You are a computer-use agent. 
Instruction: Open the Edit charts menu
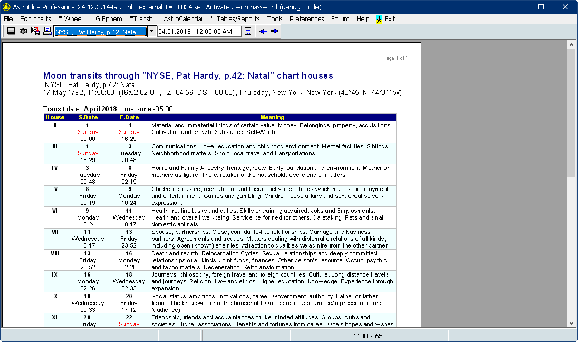[35, 19]
